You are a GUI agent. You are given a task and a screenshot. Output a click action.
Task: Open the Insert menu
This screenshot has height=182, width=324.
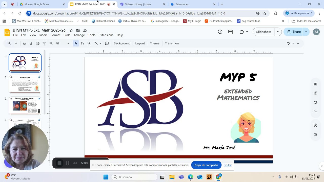tap(43, 35)
